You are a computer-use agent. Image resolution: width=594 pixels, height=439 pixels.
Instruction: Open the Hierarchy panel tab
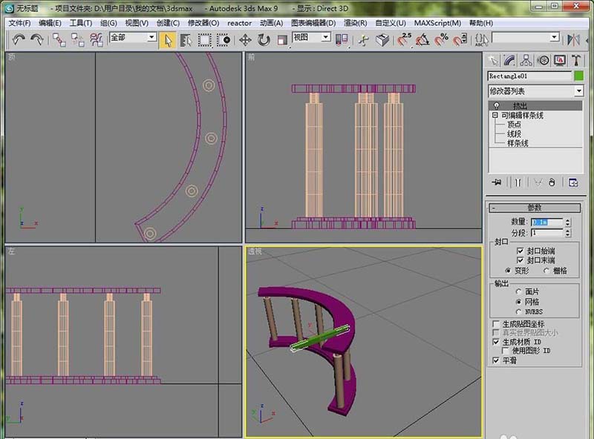pos(526,61)
